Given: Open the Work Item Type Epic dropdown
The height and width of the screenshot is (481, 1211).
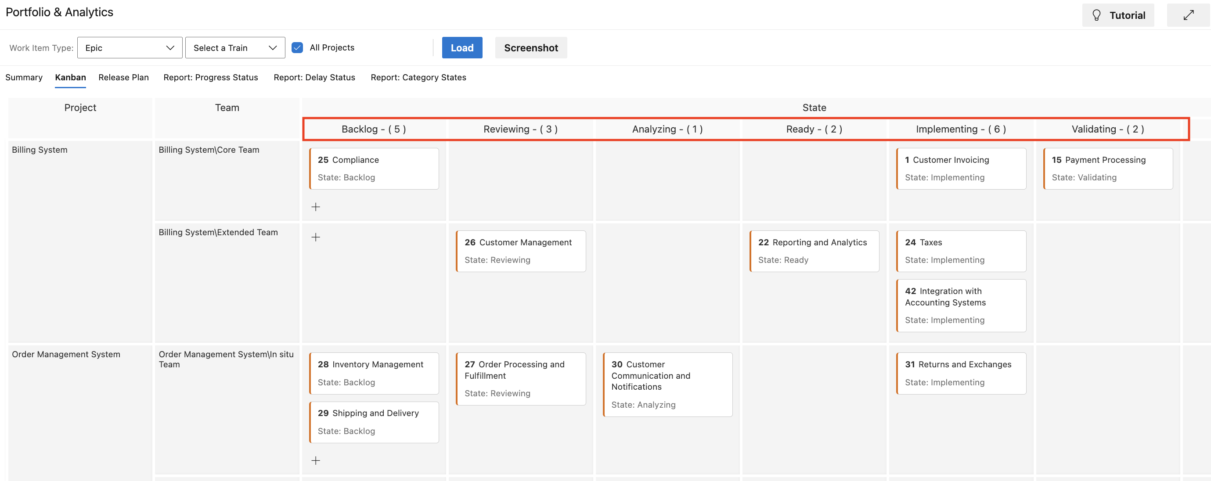Looking at the screenshot, I should pyautogui.click(x=129, y=47).
